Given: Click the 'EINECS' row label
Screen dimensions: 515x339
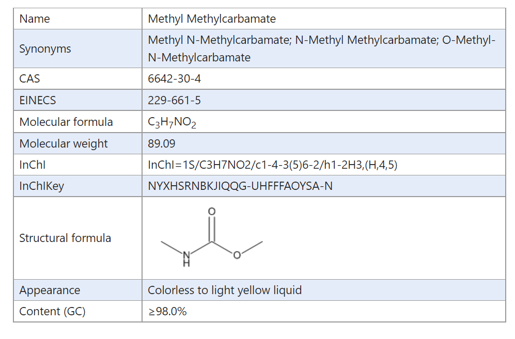Looking at the screenshot, I should coord(38,100).
